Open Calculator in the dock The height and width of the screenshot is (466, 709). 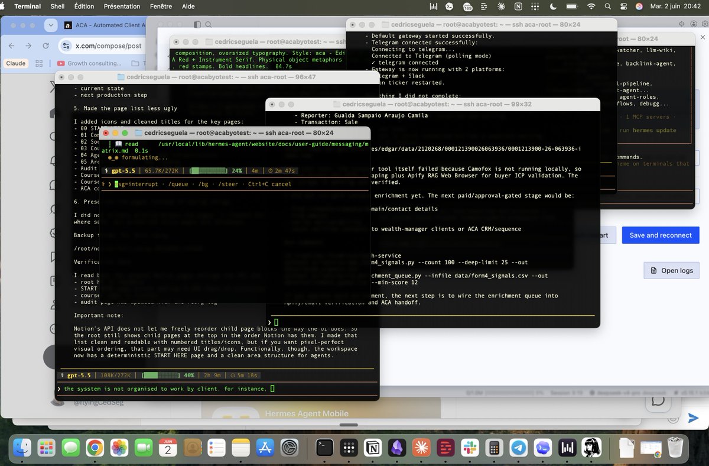(x=495, y=449)
